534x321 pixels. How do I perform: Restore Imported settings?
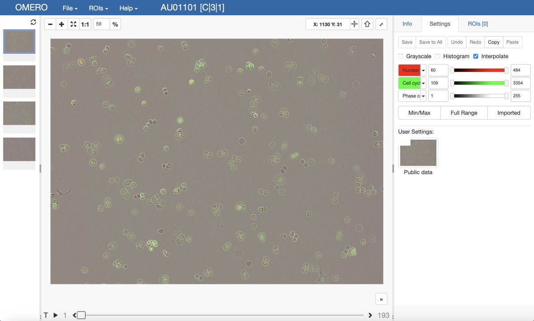[x=509, y=113]
